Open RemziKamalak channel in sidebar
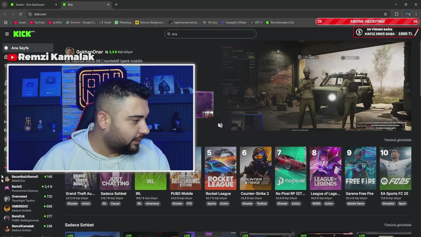 click(x=28, y=228)
